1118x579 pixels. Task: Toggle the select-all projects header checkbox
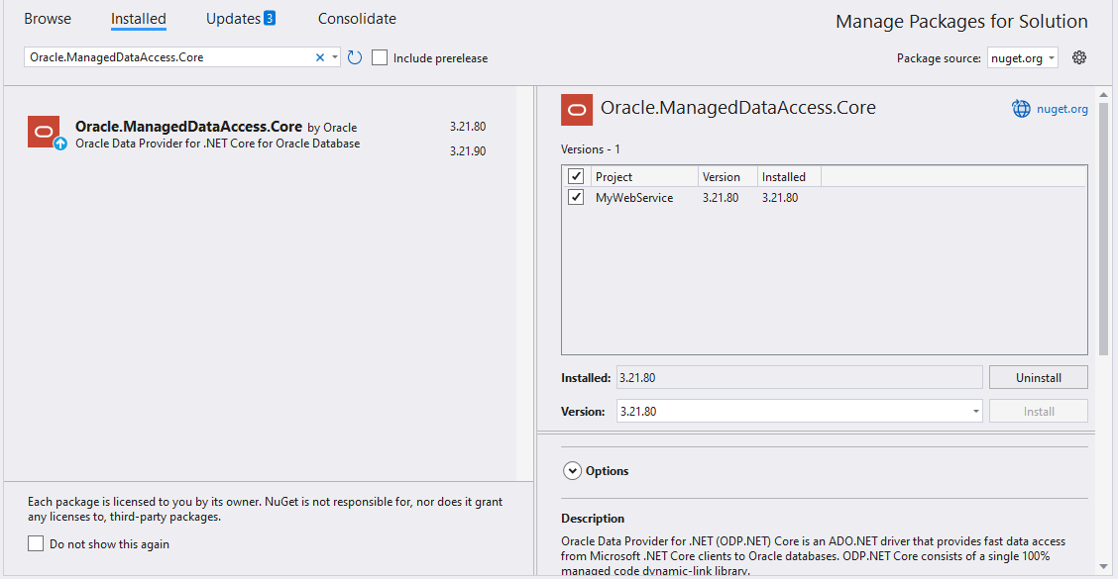click(x=576, y=176)
